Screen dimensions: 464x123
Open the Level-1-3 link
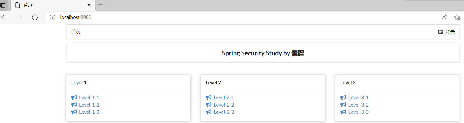[89, 112]
